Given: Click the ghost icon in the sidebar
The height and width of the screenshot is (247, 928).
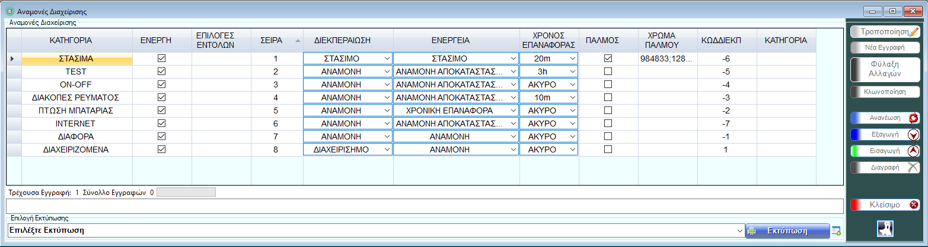Looking at the screenshot, I should pos(884,228).
